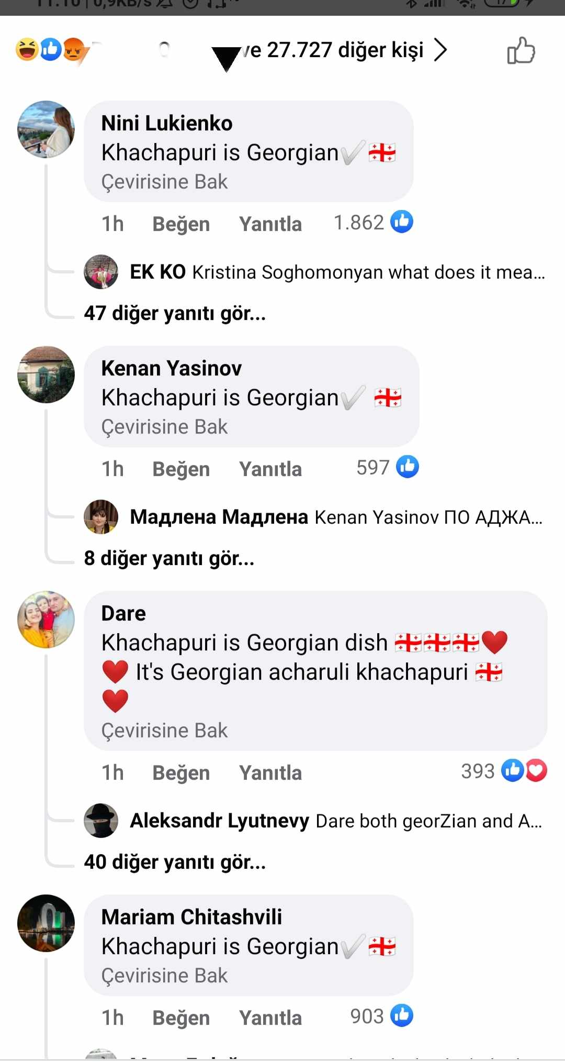Tap EK KO's small reply avatar
This screenshot has height=1062, width=565.
coord(101,272)
